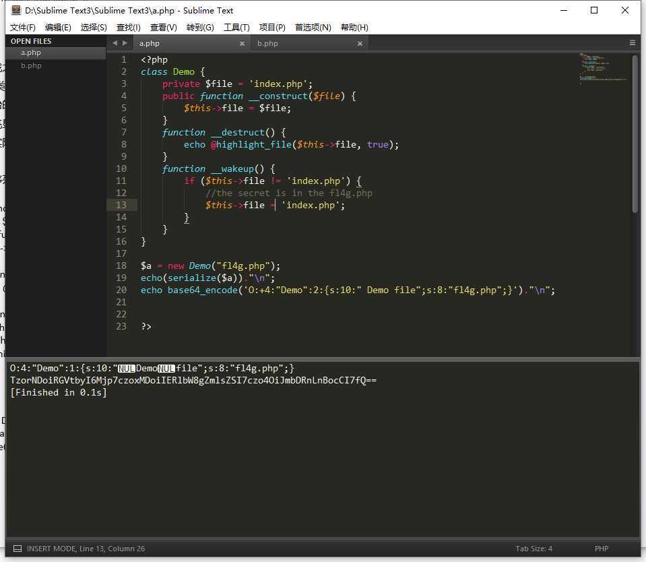The height and width of the screenshot is (562, 646).
Task: Click the [Finished in 0.1s] output line
Action: [x=58, y=392]
